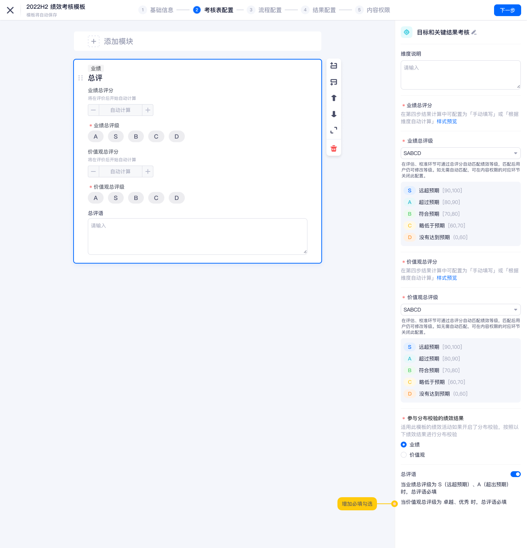Click the insert module below icon
527x548 pixels.
point(333,82)
